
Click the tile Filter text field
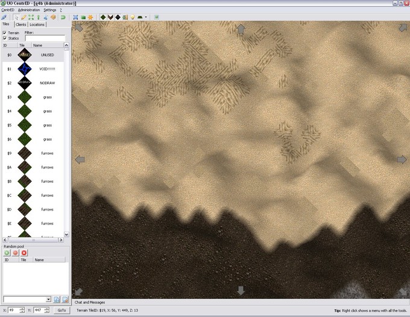coord(45,38)
